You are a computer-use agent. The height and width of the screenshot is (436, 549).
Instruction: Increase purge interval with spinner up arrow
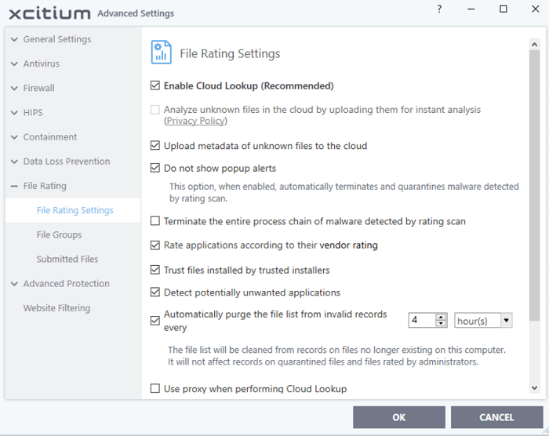[441, 317]
